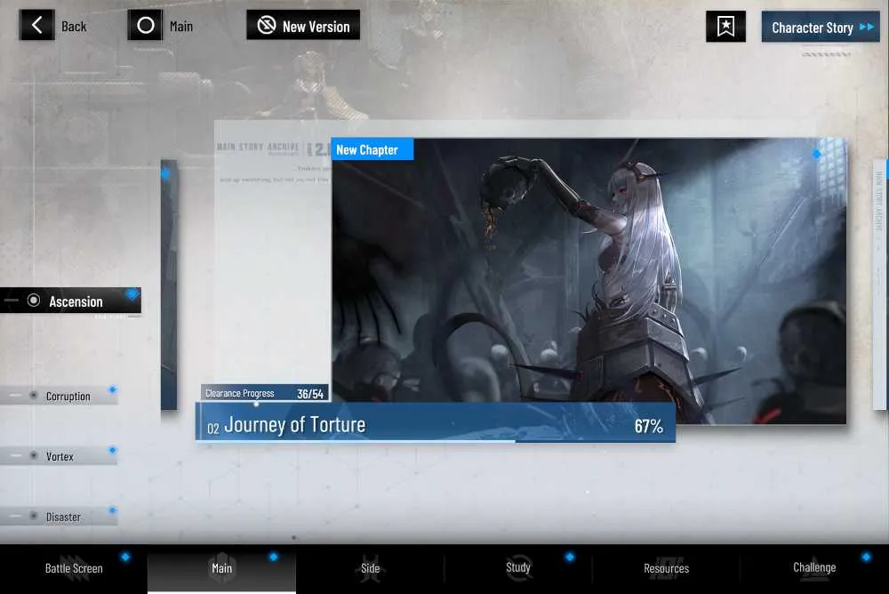This screenshot has width=889, height=594.
Task: Select the Vortex chapter entry
Action: [59, 455]
